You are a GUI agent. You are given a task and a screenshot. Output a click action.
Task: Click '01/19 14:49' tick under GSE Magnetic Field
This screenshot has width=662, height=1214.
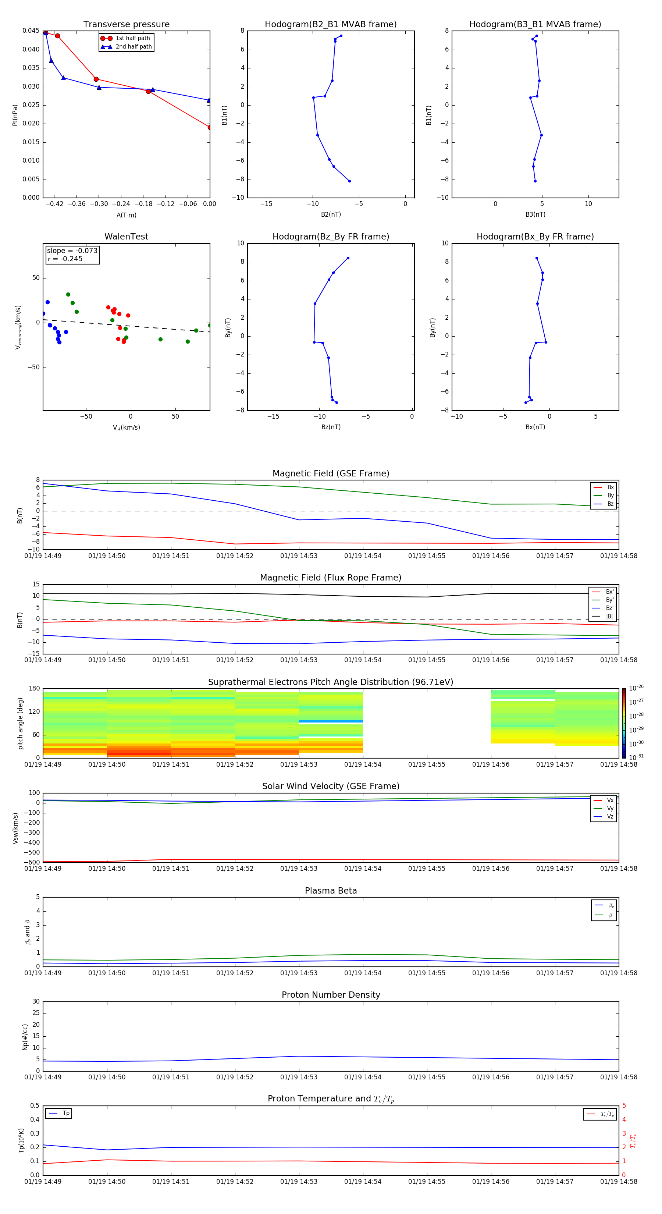43,555
